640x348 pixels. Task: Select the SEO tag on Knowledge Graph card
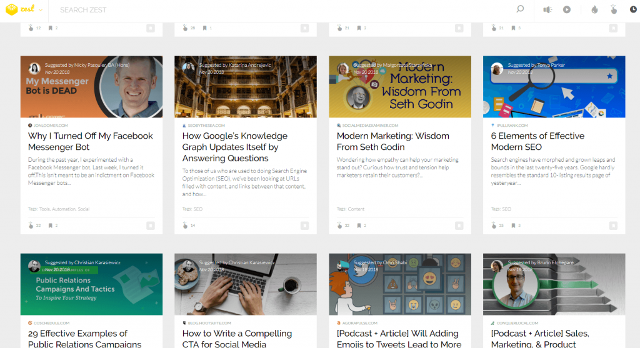pos(198,209)
